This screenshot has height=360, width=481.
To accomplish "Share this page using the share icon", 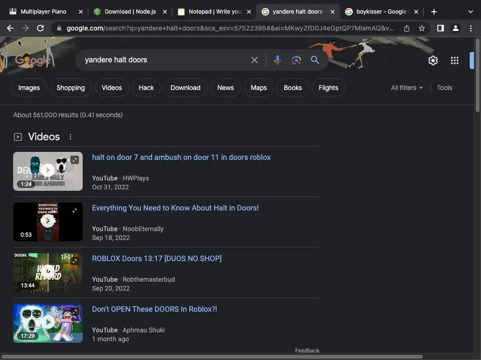I will (x=407, y=28).
